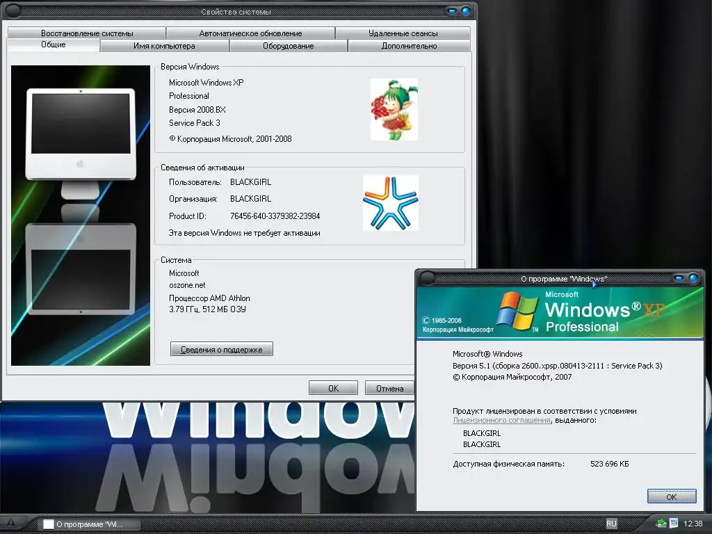The width and height of the screenshot is (712, 534).
Task: Click the Версия 5.1 build line in About dialog
Action: (x=557, y=366)
